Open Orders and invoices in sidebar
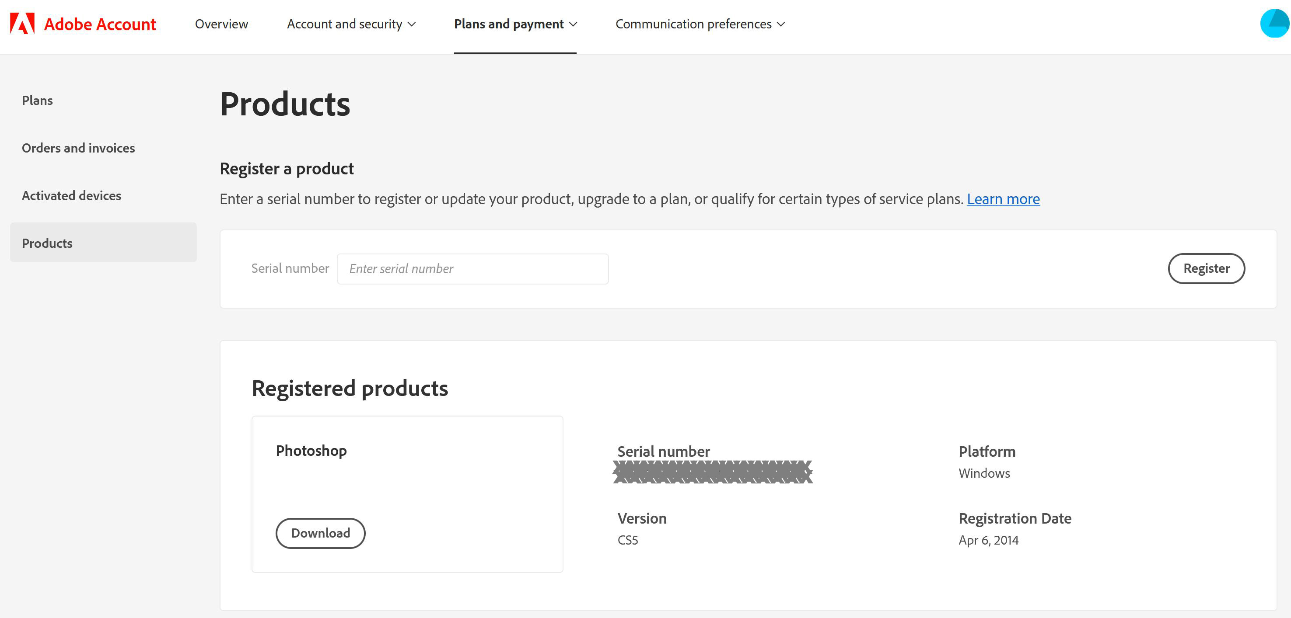Viewport: 1291px width, 618px height. pyautogui.click(x=78, y=148)
